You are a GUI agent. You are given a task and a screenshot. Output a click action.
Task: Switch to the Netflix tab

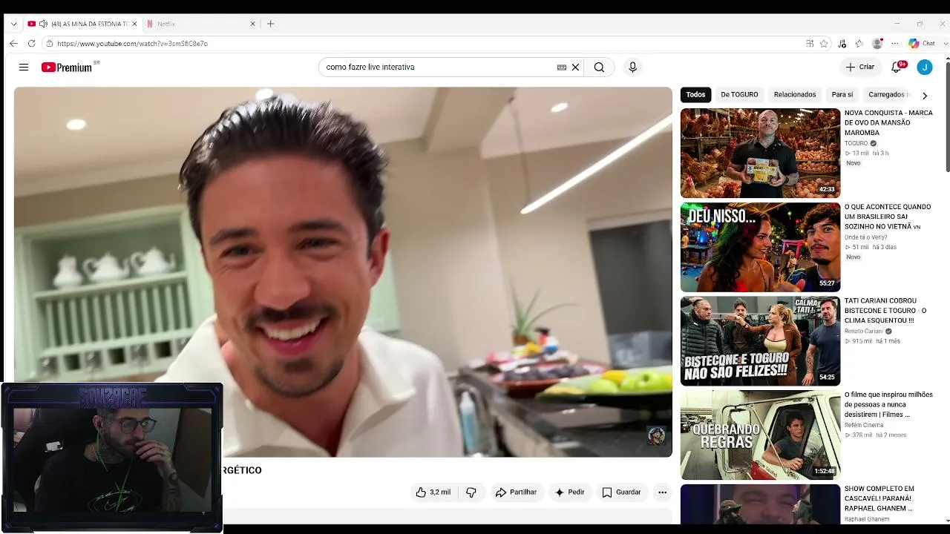coord(200,24)
